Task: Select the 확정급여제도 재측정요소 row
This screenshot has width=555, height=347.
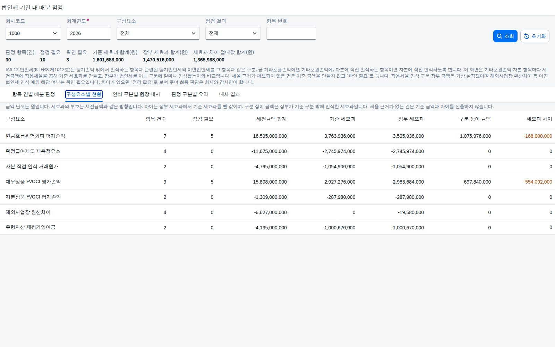Action: 277,151
